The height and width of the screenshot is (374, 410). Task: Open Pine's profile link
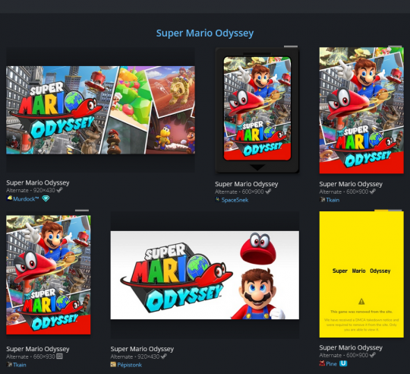(x=331, y=364)
